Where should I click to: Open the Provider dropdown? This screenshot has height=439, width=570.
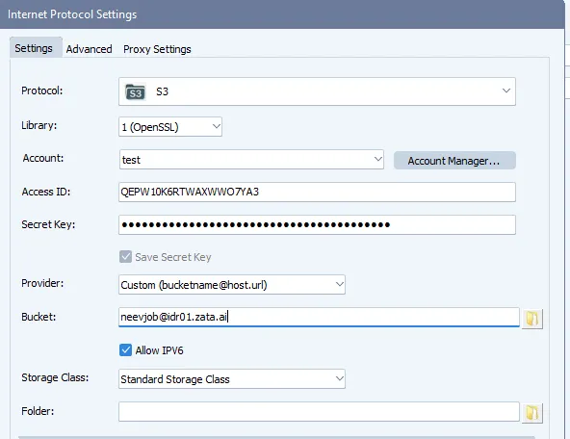click(x=232, y=285)
